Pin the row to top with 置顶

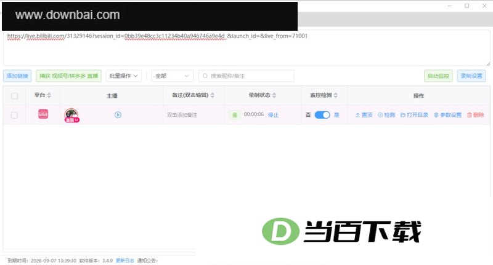[x=364, y=115]
